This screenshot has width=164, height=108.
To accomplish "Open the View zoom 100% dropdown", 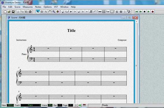I will 10,105.
